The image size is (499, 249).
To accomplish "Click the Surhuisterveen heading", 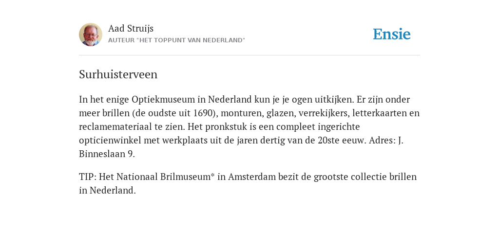I will click(x=118, y=74).
